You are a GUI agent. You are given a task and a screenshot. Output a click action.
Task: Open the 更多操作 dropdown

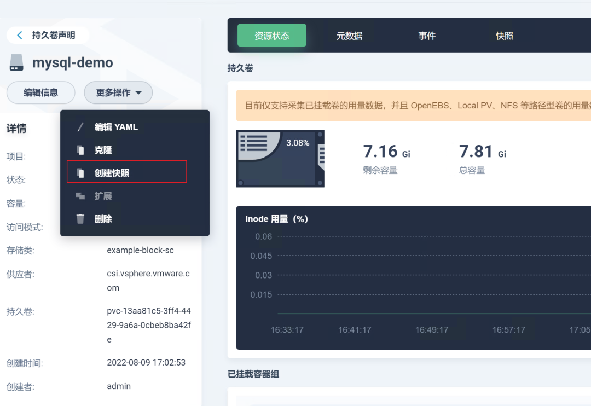pos(118,92)
